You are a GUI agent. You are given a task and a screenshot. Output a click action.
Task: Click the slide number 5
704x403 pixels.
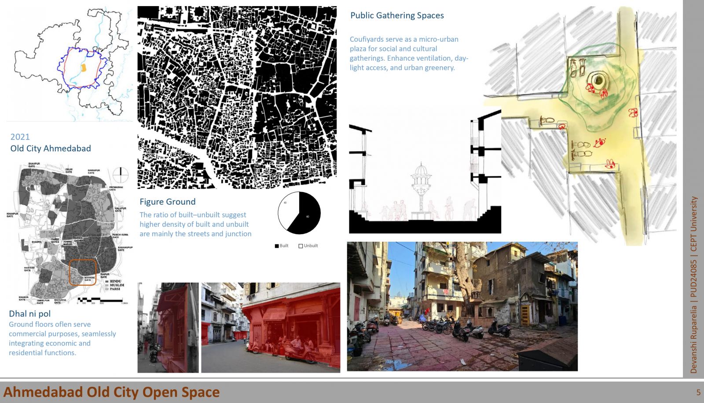(698, 392)
